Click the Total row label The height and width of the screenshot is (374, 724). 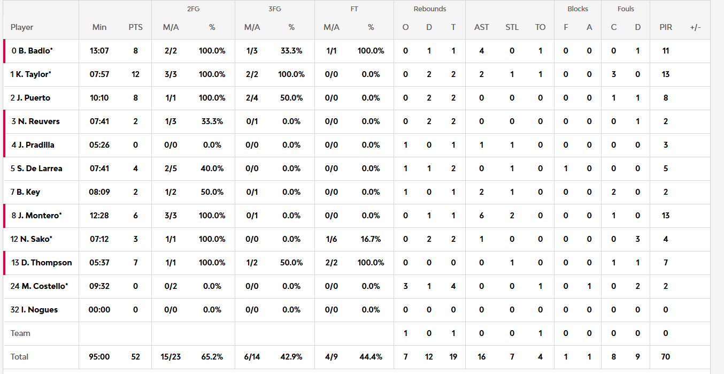(x=20, y=357)
